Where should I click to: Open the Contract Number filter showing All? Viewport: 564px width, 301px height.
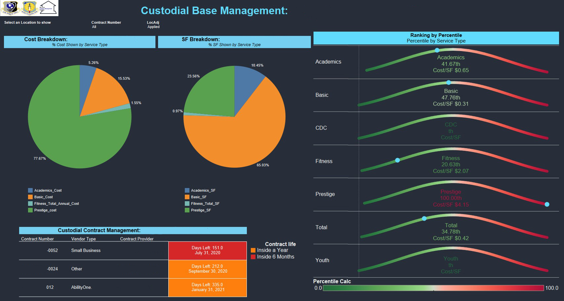click(x=106, y=25)
